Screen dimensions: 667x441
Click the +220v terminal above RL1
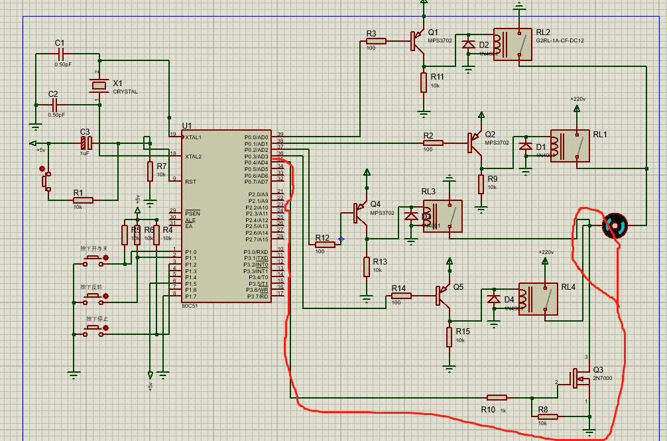click(577, 108)
